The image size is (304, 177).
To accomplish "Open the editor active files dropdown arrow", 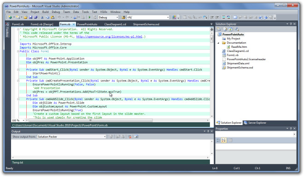I will tap(211, 24).
